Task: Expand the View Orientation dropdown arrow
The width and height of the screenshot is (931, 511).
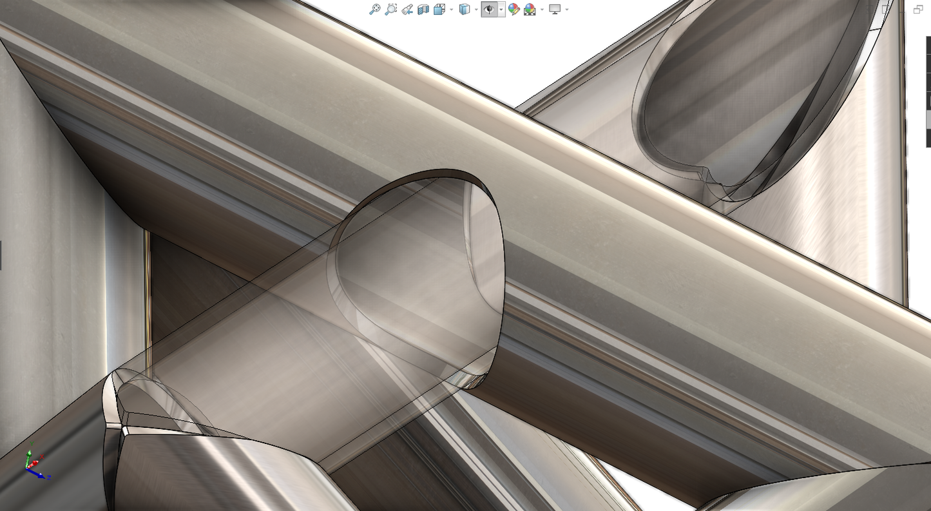Action: tap(451, 10)
